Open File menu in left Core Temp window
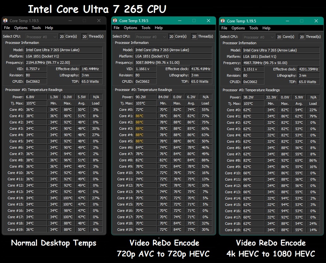Image resolution: width=326 pixels, height=263 pixels. pos(7,28)
